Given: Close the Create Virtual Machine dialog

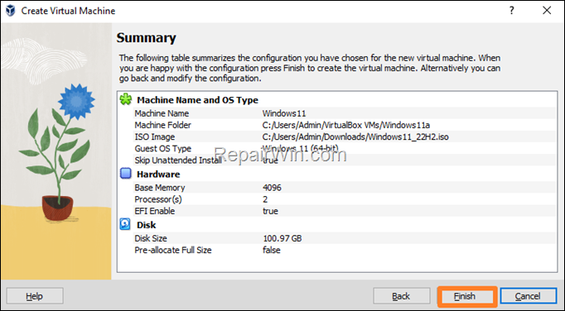Looking at the screenshot, I should 547,11.
